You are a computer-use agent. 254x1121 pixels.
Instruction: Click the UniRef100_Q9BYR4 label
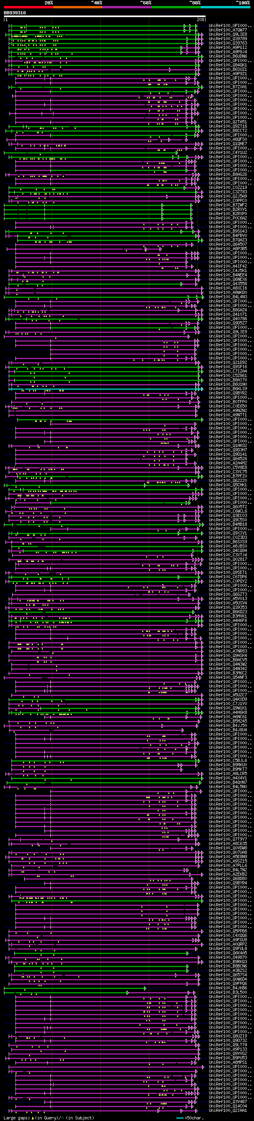pyautogui.click(x=228, y=883)
